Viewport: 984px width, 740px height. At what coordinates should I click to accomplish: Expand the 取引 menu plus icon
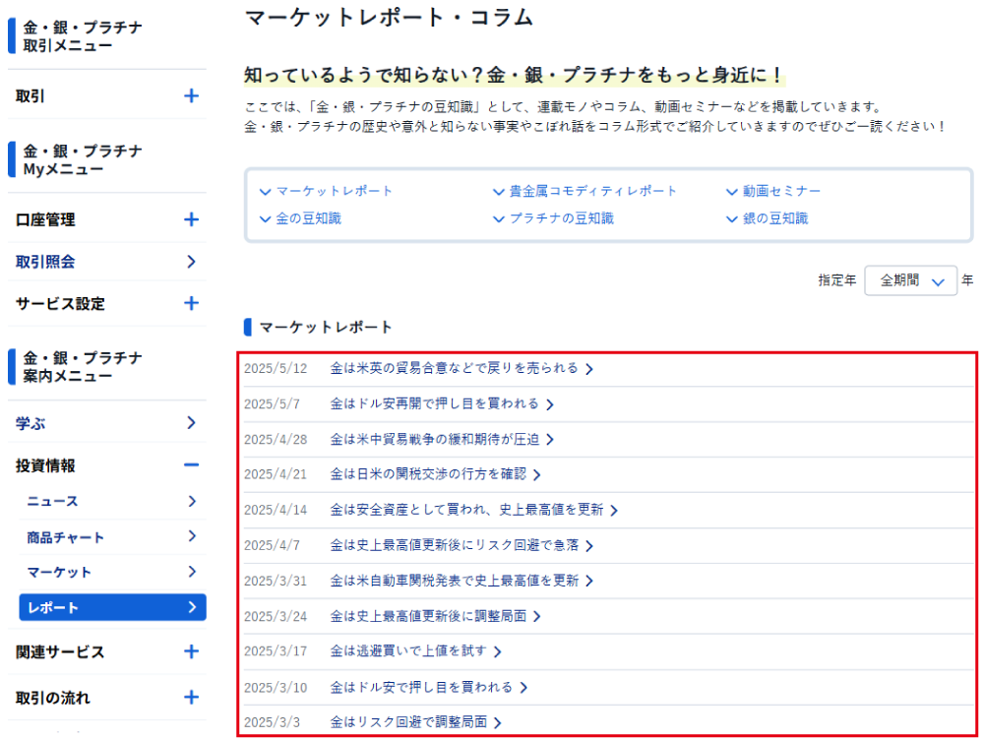[x=191, y=96]
